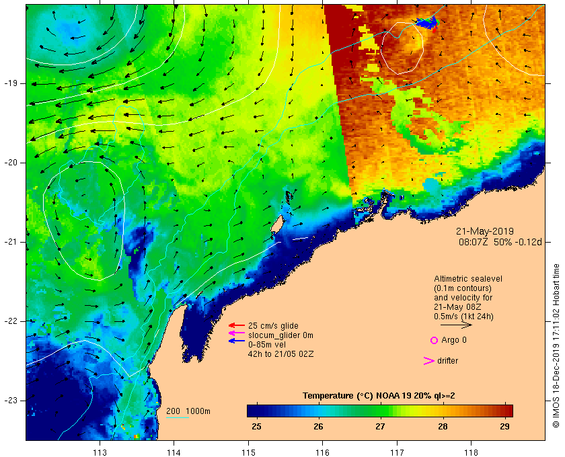
Task: Click the temperature colorbar
Action: tap(380, 411)
